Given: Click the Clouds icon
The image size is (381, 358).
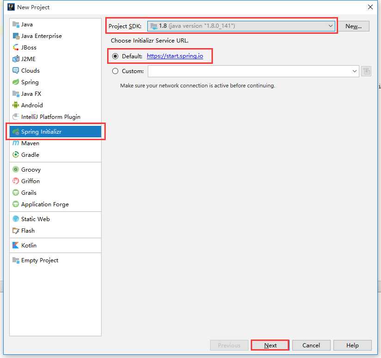Looking at the screenshot, I should (x=16, y=71).
